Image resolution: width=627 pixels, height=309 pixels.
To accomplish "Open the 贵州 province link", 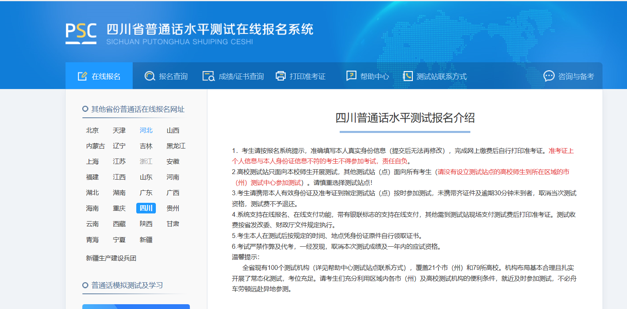I will tap(173, 208).
